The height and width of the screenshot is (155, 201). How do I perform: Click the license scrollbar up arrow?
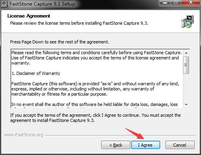(186, 53)
